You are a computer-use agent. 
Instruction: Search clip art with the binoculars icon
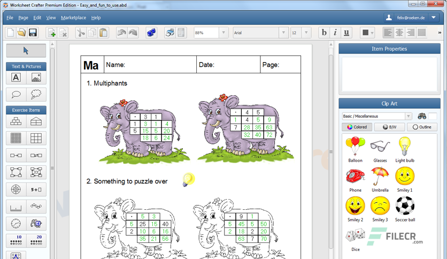(x=422, y=116)
